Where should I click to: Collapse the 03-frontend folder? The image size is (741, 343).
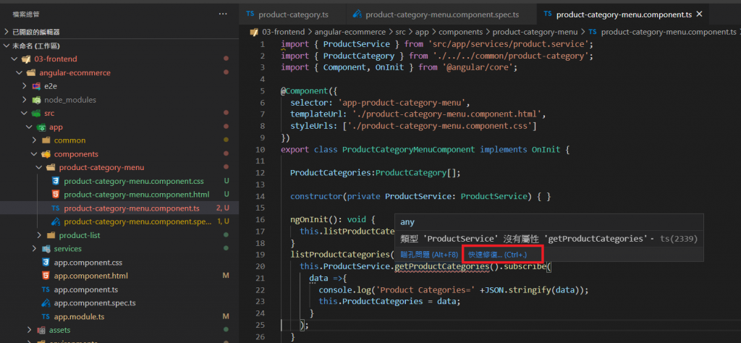point(14,59)
